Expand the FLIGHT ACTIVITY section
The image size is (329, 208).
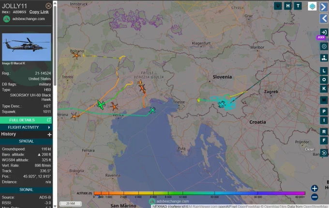point(26,127)
